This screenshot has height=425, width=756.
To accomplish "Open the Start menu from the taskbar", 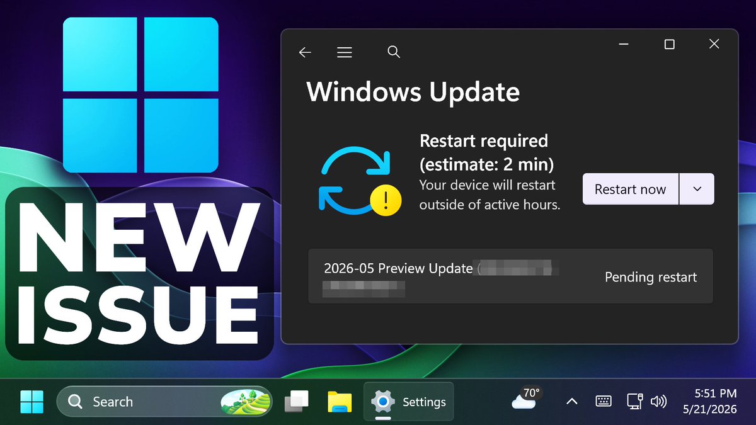I will [31, 402].
